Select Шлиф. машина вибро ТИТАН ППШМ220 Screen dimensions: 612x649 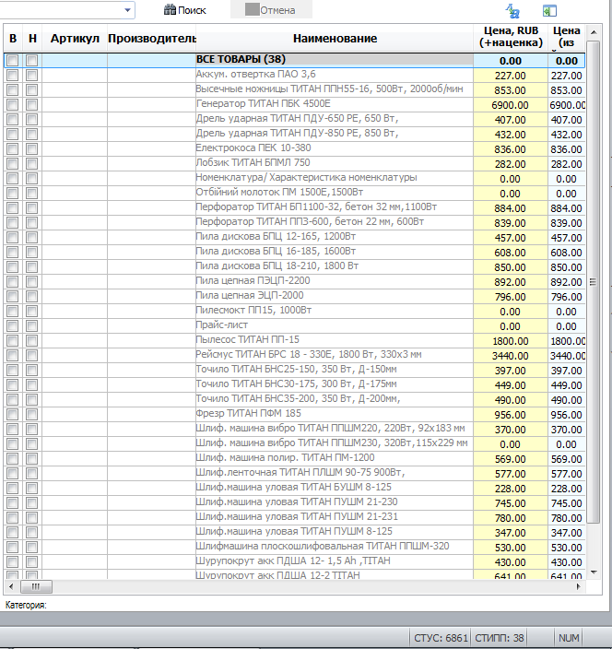point(294,430)
